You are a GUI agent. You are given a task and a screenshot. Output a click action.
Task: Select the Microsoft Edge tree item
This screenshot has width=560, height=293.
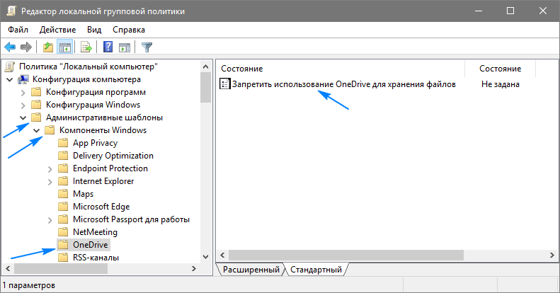click(x=101, y=207)
